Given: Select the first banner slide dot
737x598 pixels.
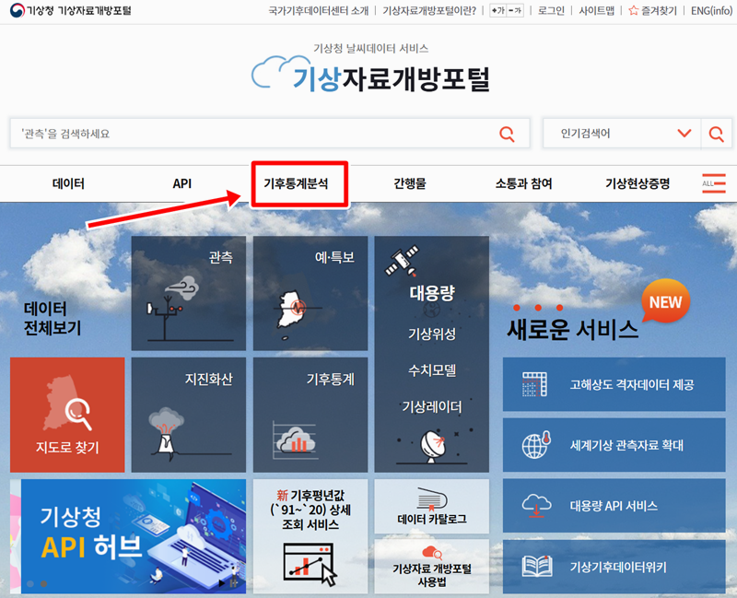Looking at the screenshot, I should pyautogui.click(x=30, y=584).
